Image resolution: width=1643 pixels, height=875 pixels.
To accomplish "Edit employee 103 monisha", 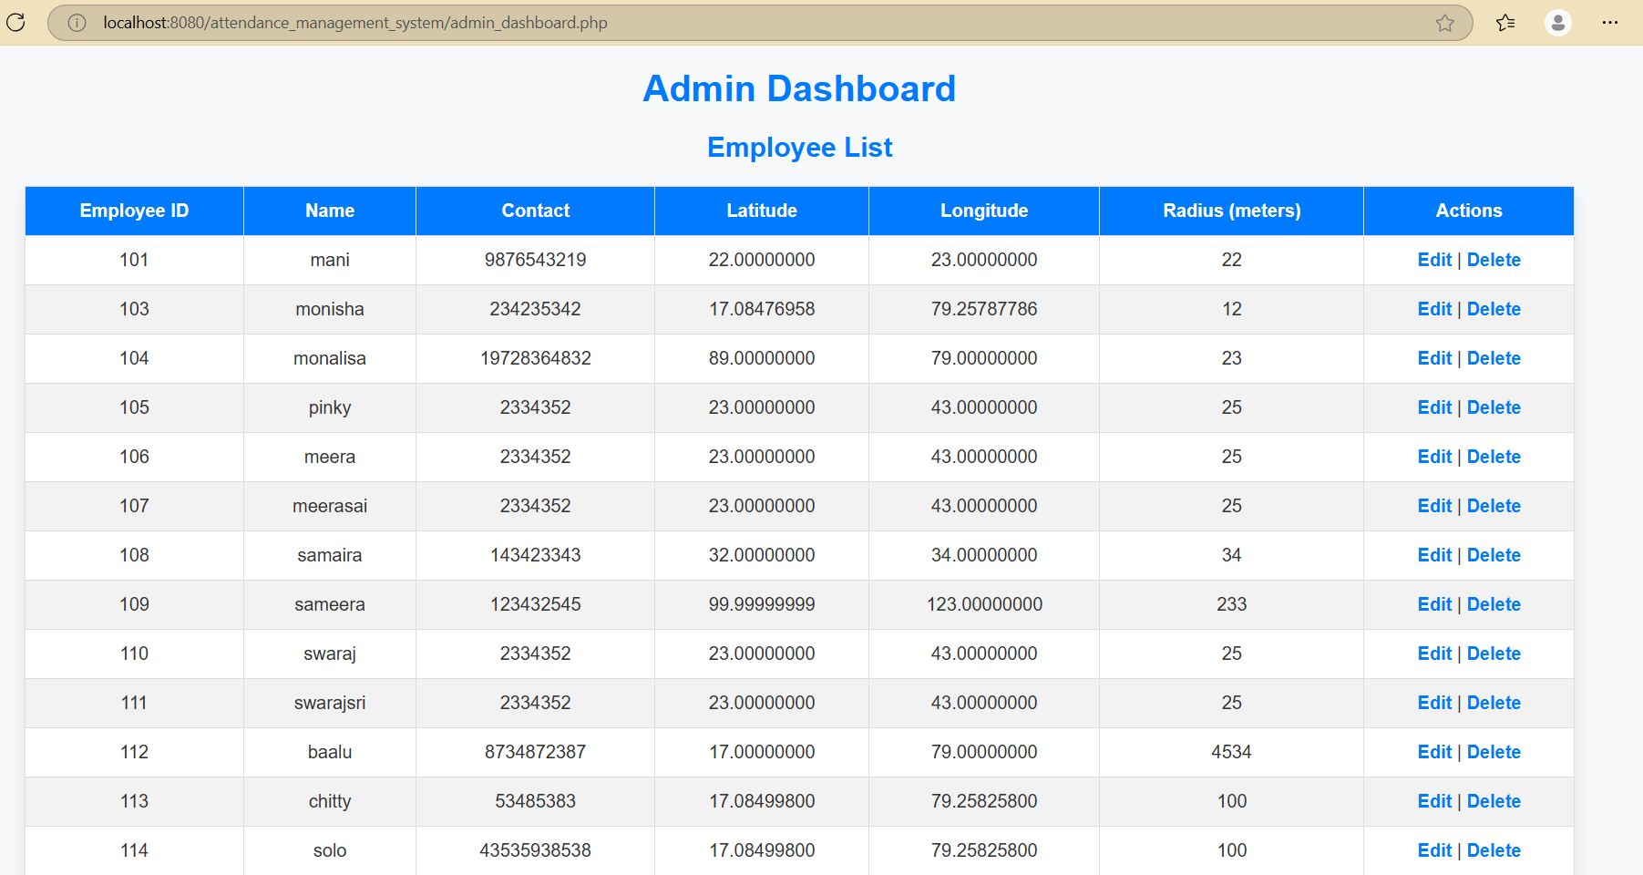I will click(1434, 309).
